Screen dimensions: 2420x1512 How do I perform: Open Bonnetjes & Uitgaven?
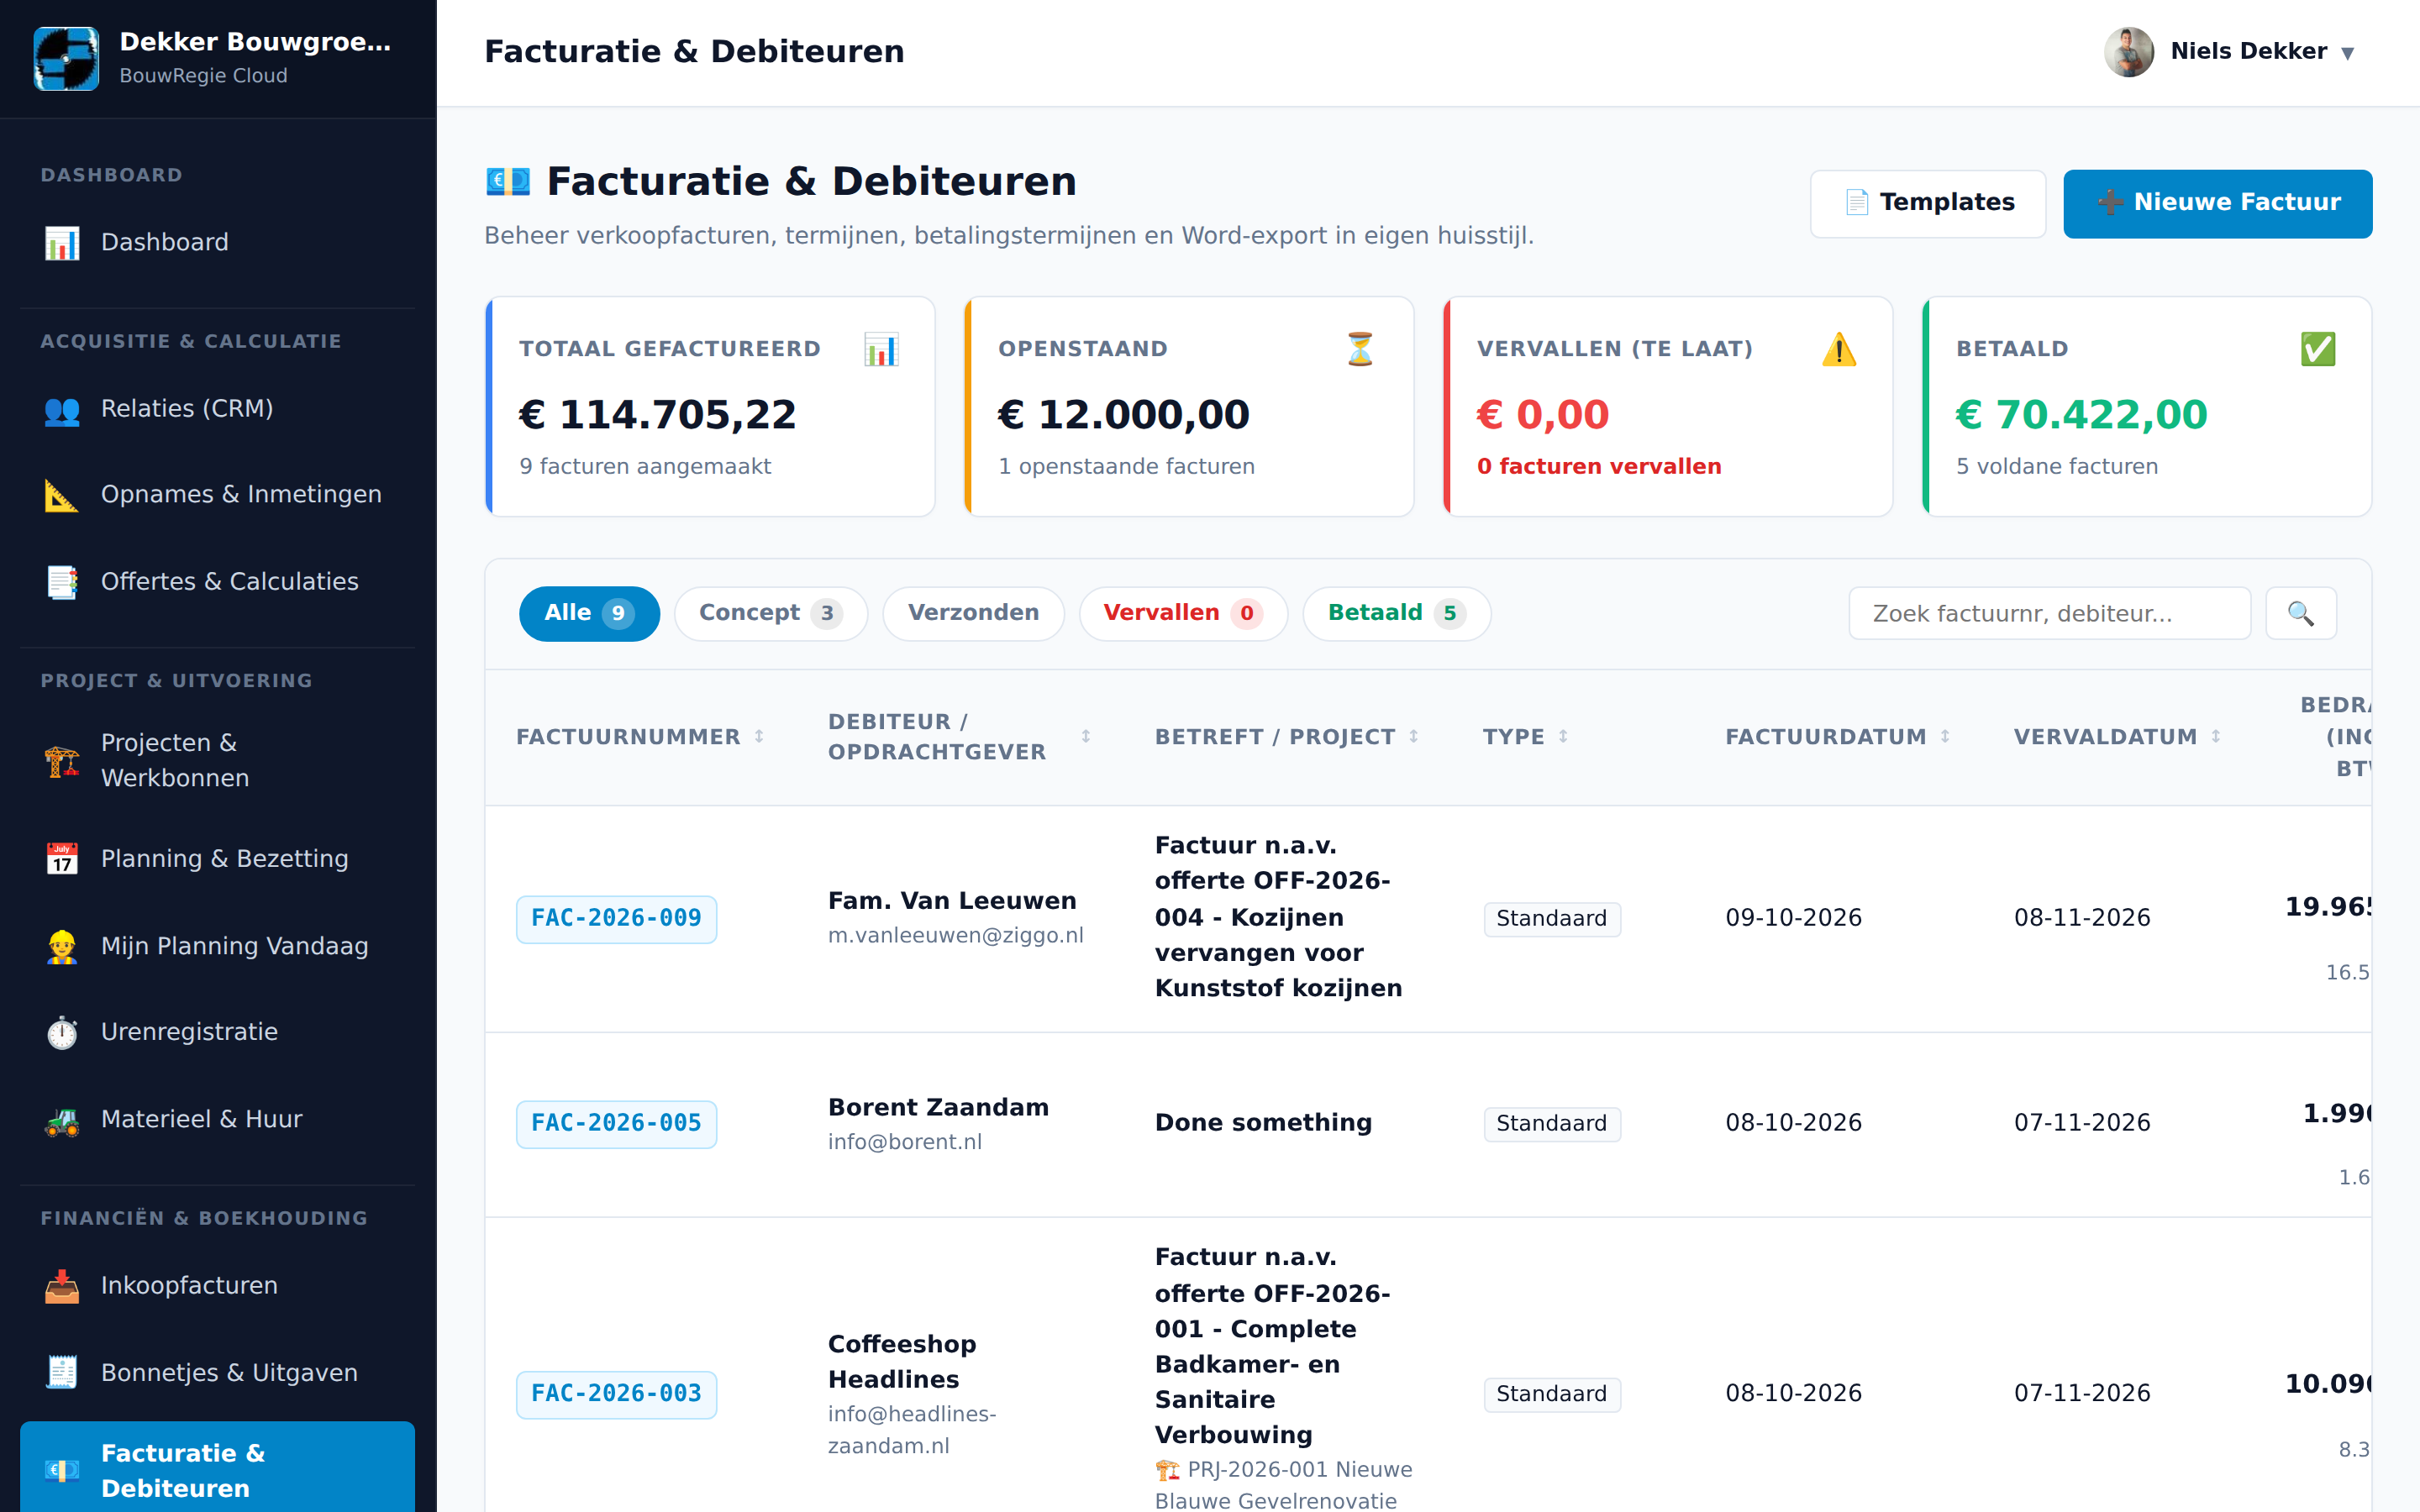point(217,1373)
